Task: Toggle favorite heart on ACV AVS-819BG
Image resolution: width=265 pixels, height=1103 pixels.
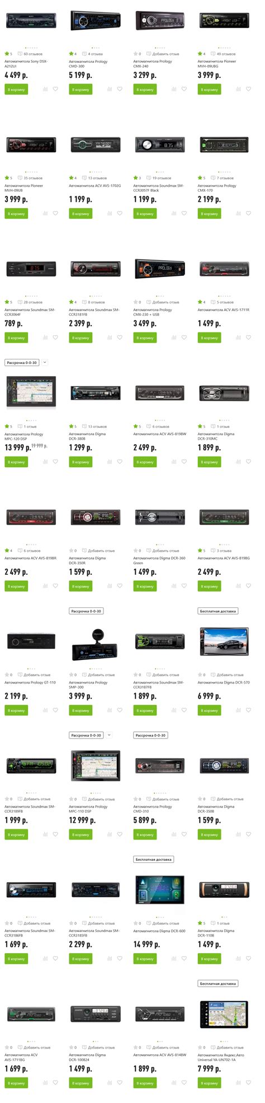Action: [248, 586]
